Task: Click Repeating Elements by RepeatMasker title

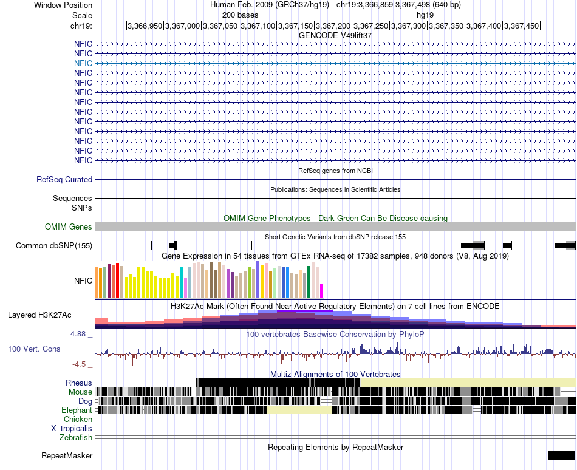Action: 335,447
